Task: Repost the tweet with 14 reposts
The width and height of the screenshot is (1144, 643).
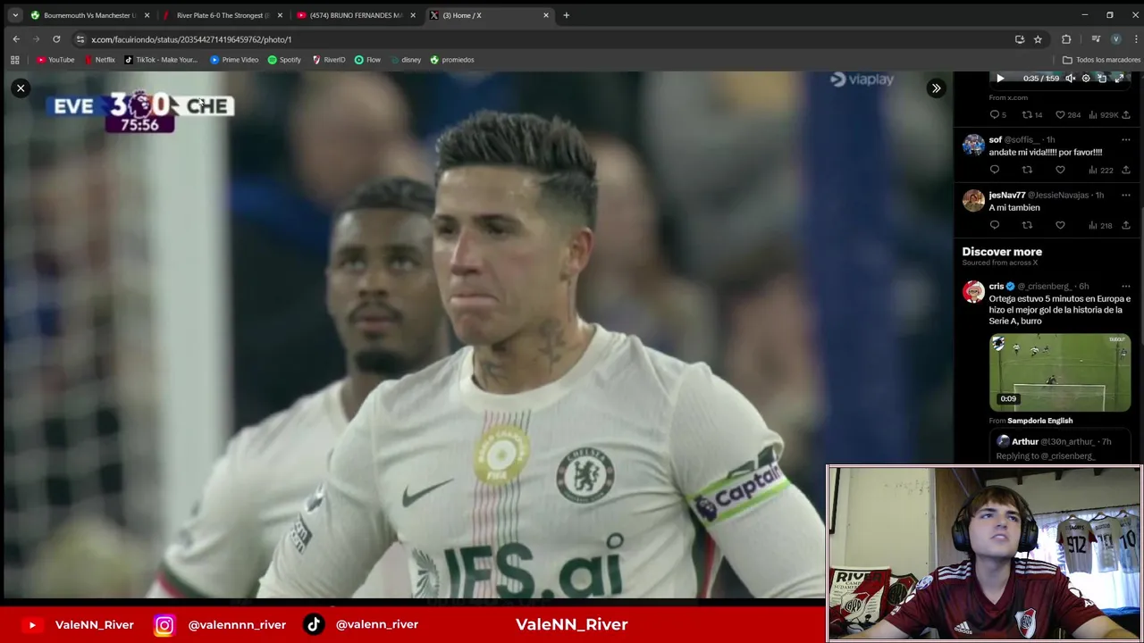Action: tap(1031, 114)
